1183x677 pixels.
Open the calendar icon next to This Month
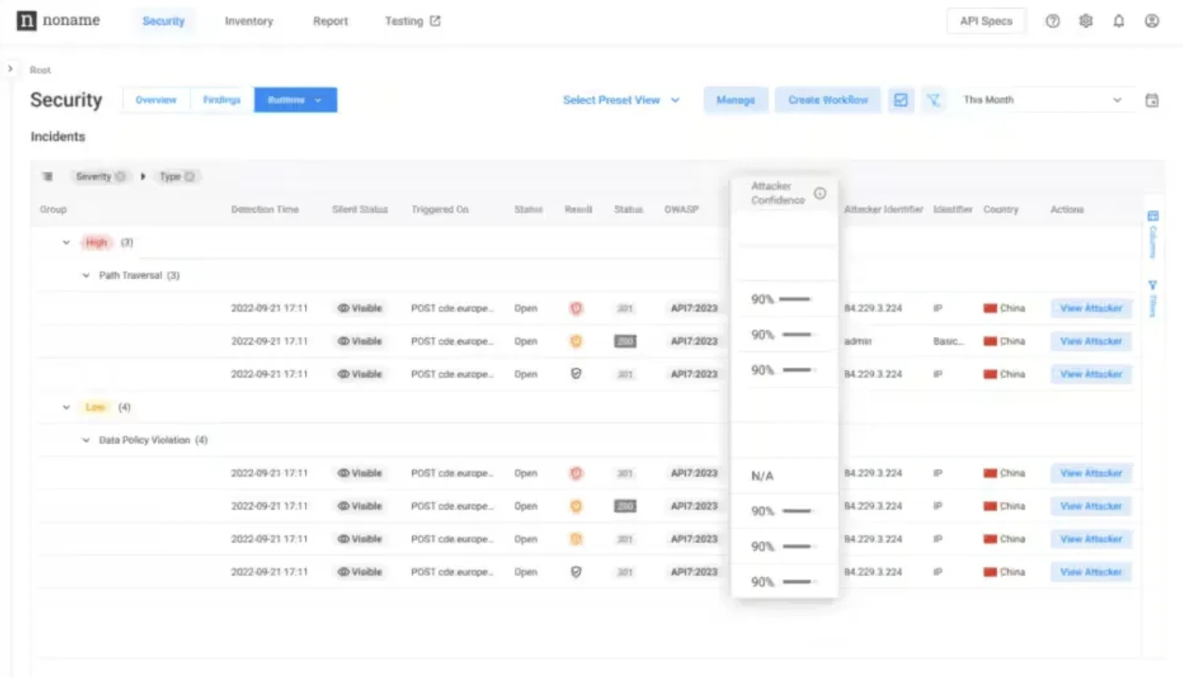pos(1152,100)
